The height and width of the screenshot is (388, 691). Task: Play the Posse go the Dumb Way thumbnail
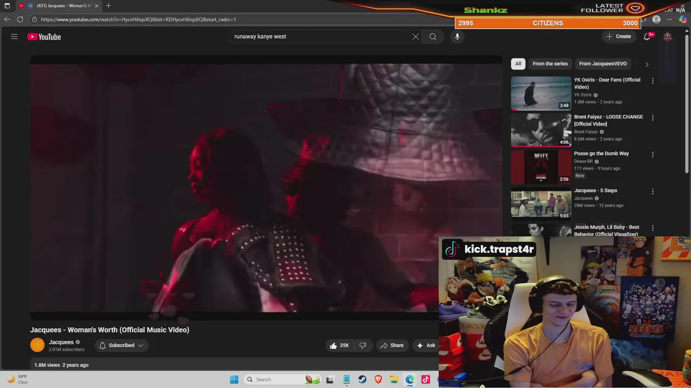pyautogui.click(x=541, y=167)
